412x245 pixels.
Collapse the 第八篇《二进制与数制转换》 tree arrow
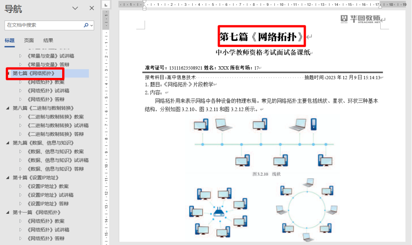tap(8, 108)
